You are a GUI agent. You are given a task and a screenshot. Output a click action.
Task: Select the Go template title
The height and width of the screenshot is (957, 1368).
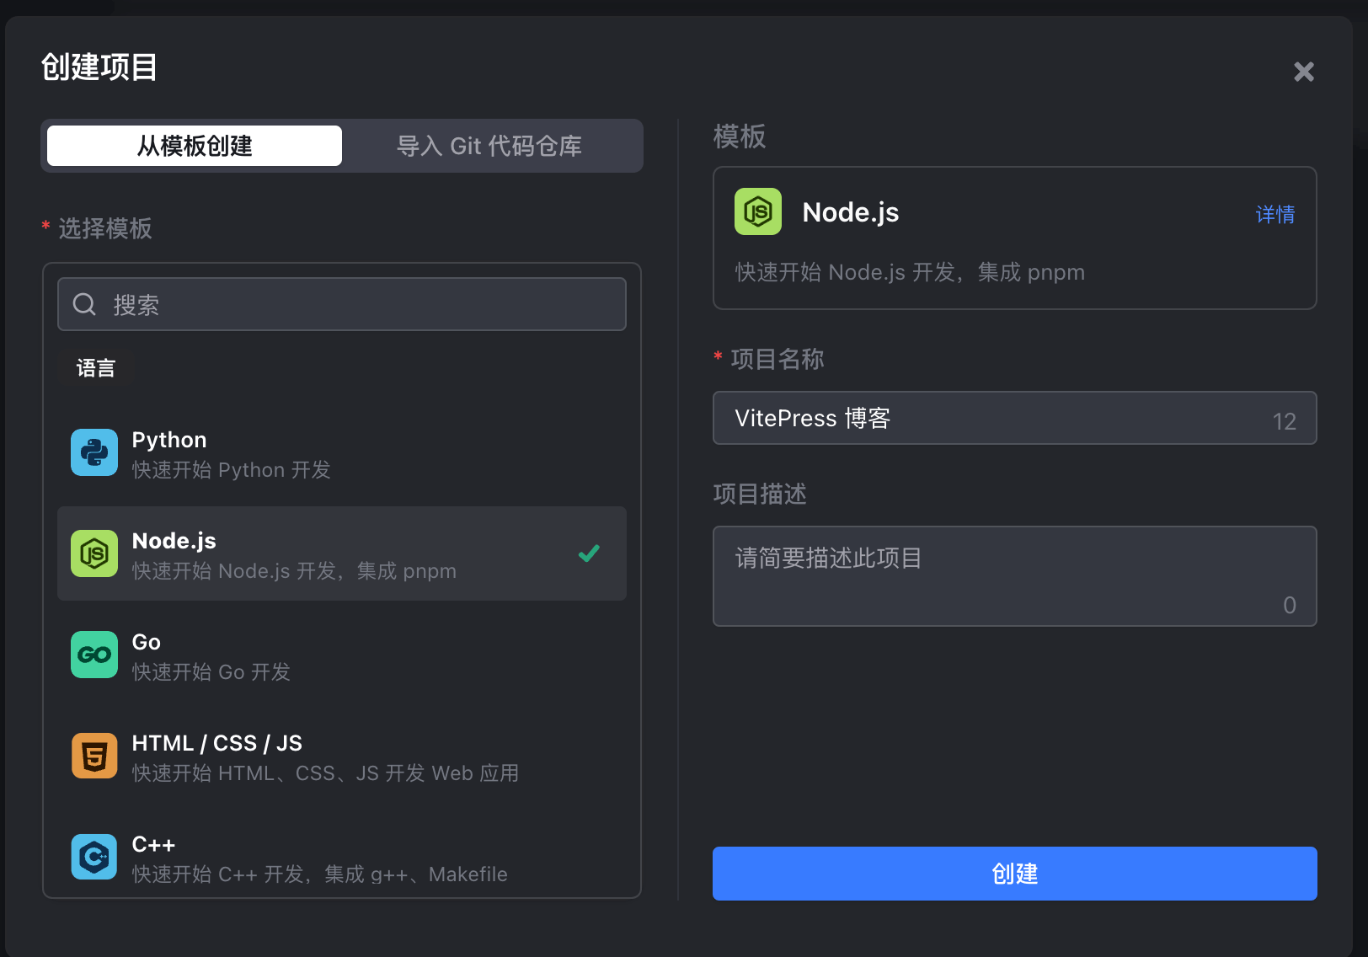pyautogui.click(x=147, y=642)
